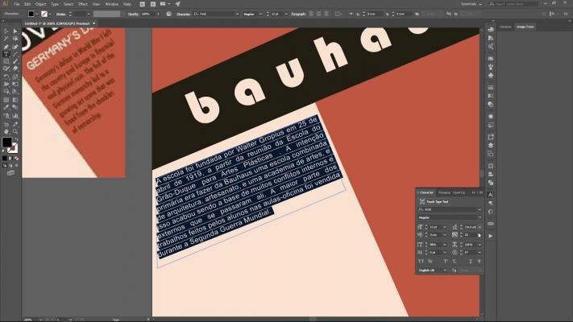Click stroke swatch in control bar
The width and height of the screenshot is (573, 322).
pyautogui.click(x=44, y=14)
